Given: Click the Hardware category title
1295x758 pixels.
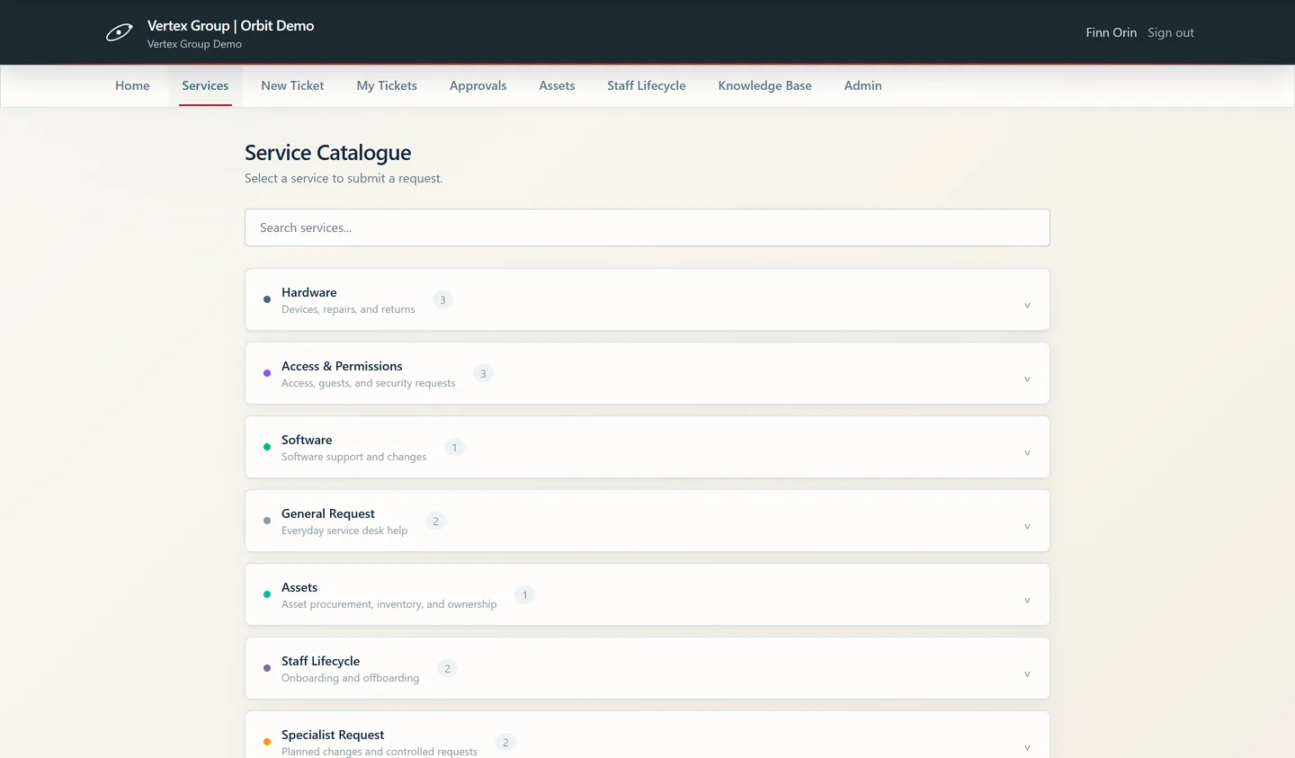Looking at the screenshot, I should [308, 292].
